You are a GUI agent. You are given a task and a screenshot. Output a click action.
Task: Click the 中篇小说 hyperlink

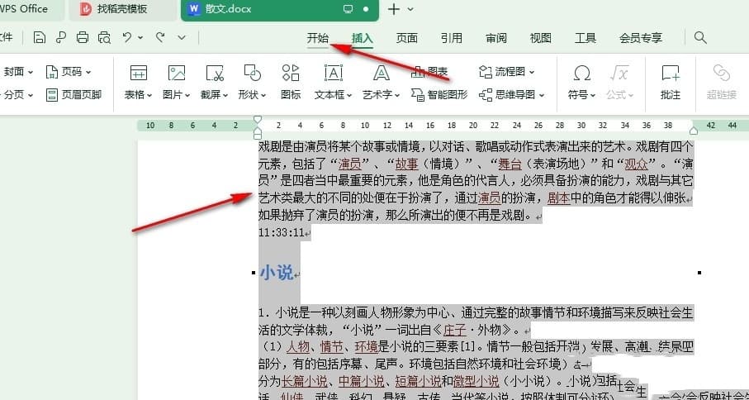[361, 381]
